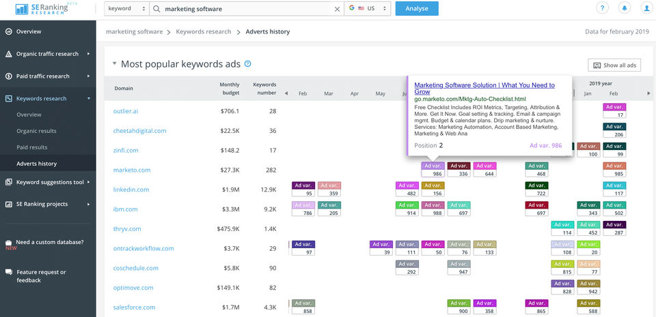The image size is (656, 317).
Task: Select Paid results in the sidebar
Action: [32, 147]
